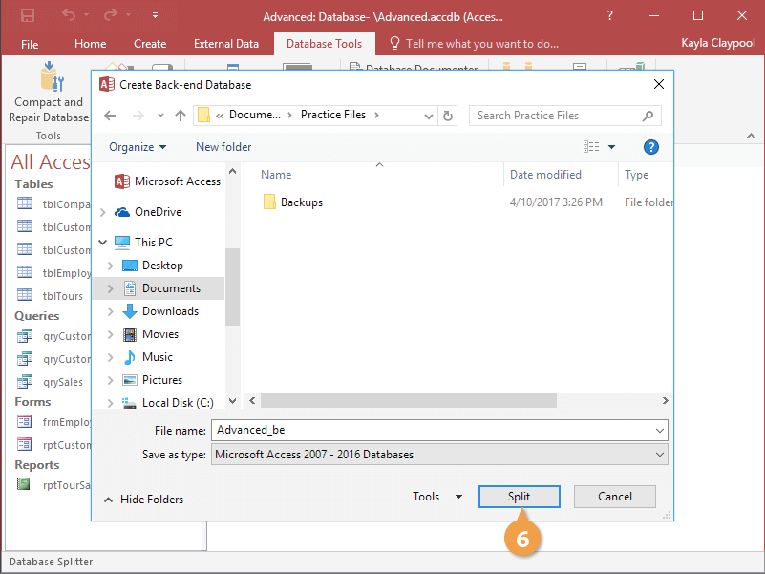The width and height of the screenshot is (765, 574).
Task: Go back with the dialog's back arrow
Action: coord(110,116)
